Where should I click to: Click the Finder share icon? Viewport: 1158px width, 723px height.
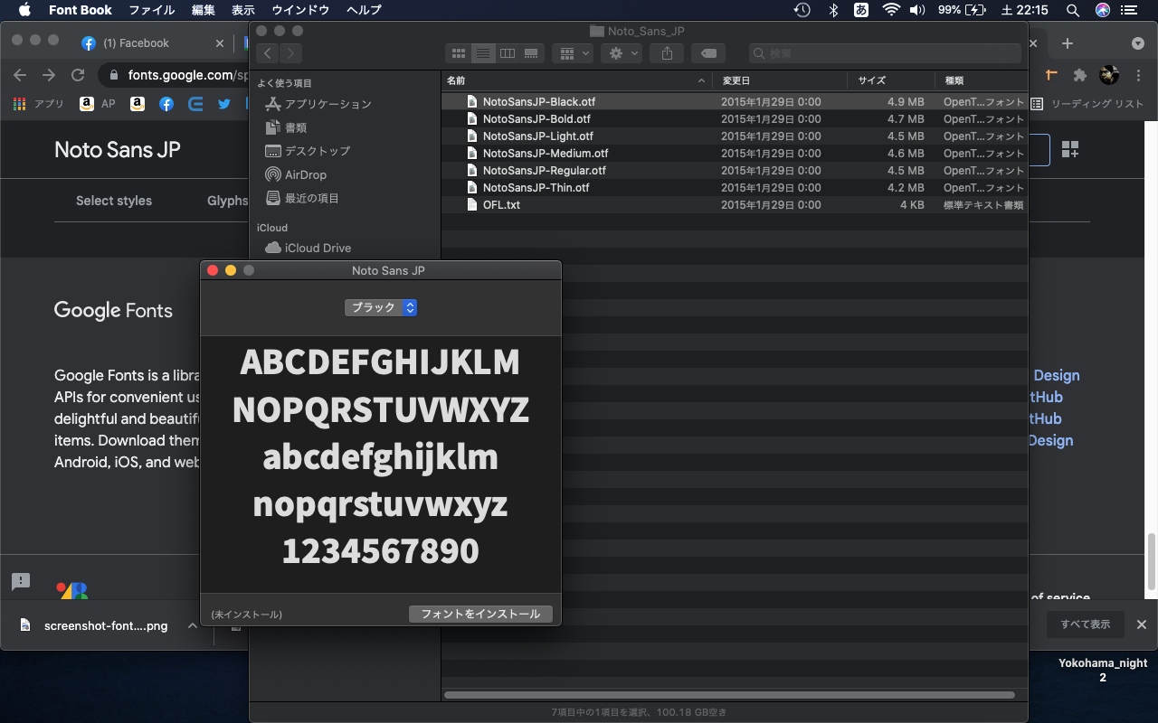[667, 53]
